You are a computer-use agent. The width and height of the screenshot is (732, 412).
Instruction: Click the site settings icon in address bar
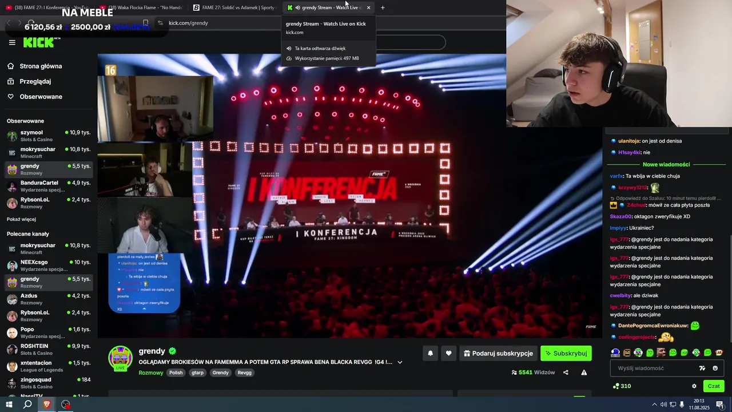pyautogui.click(x=161, y=23)
